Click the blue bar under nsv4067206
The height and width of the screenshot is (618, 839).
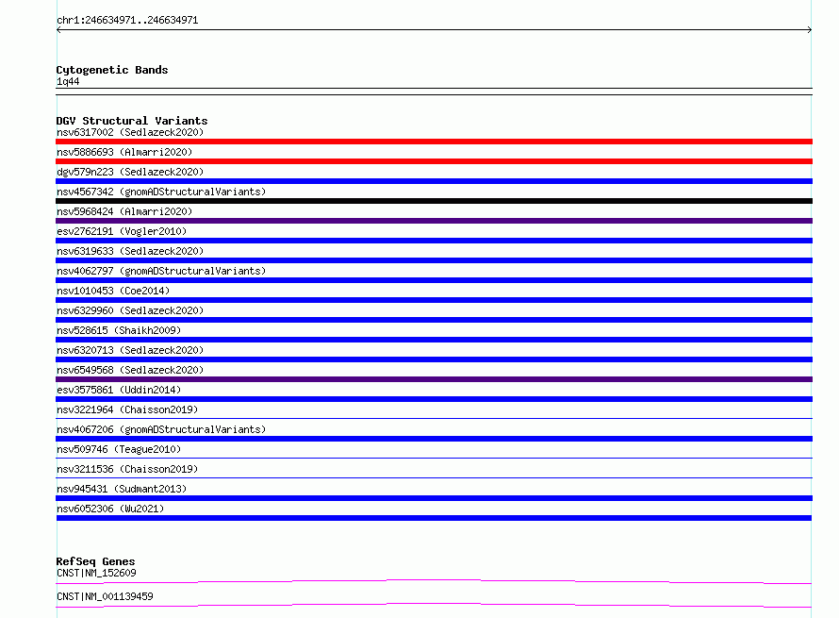pyautogui.click(x=434, y=439)
